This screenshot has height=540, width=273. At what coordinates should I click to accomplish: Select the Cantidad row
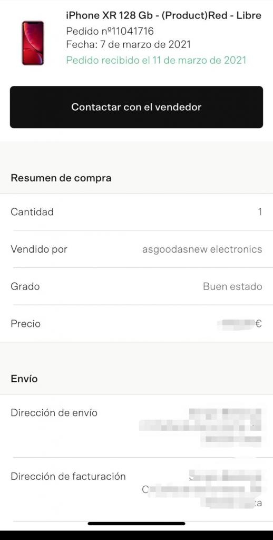(x=136, y=212)
